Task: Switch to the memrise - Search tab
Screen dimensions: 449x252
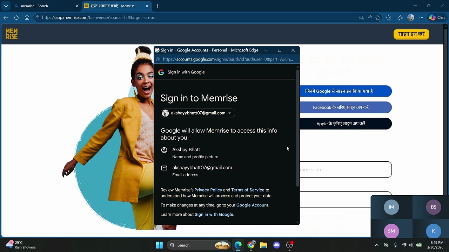Action: (46, 6)
